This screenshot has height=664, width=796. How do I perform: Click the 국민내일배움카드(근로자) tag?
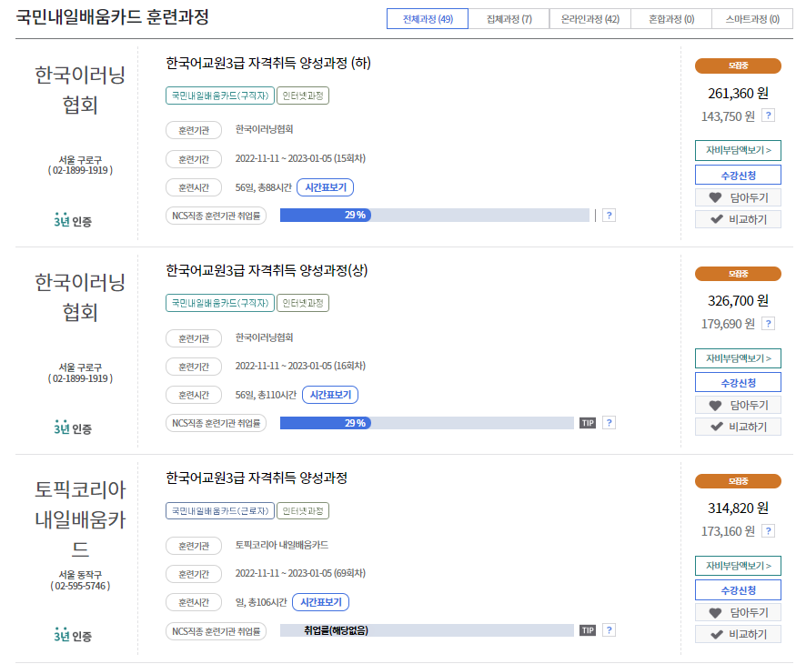pos(220,510)
